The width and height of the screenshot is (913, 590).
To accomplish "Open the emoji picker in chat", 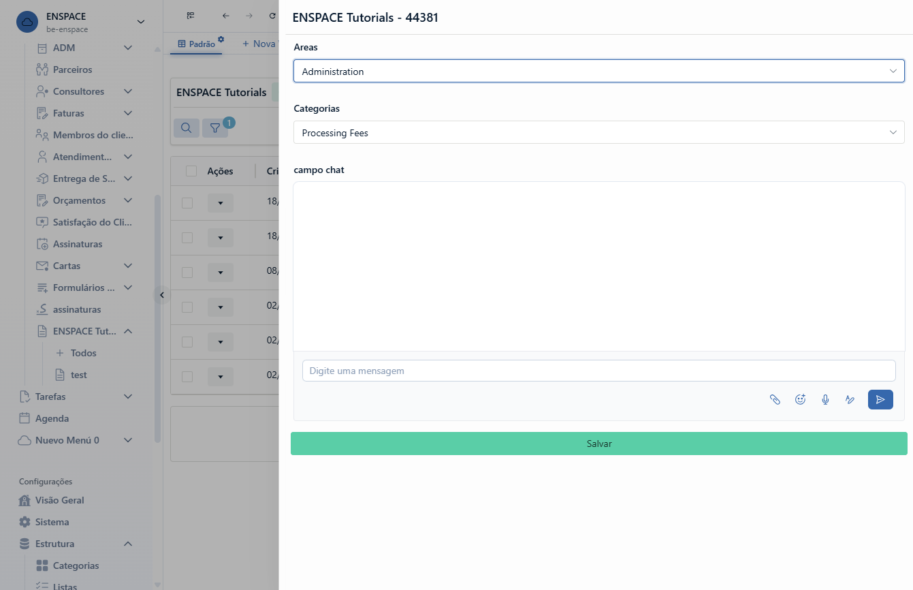I will click(801, 400).
